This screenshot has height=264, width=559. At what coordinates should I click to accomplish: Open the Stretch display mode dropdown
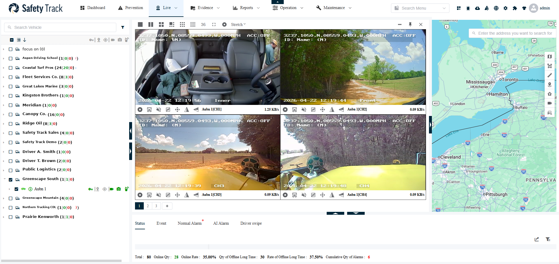tap(238, 24)
